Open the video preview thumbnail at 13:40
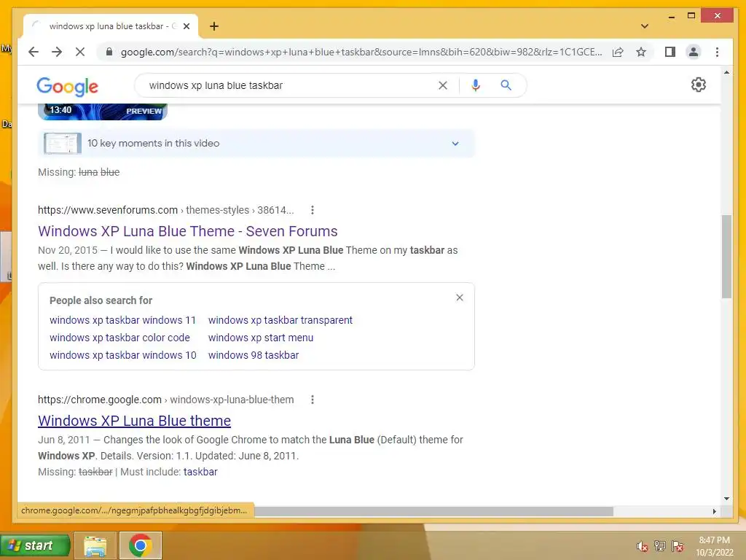The image size is (746, 560). pyautogui.click(x=103, y=112)
